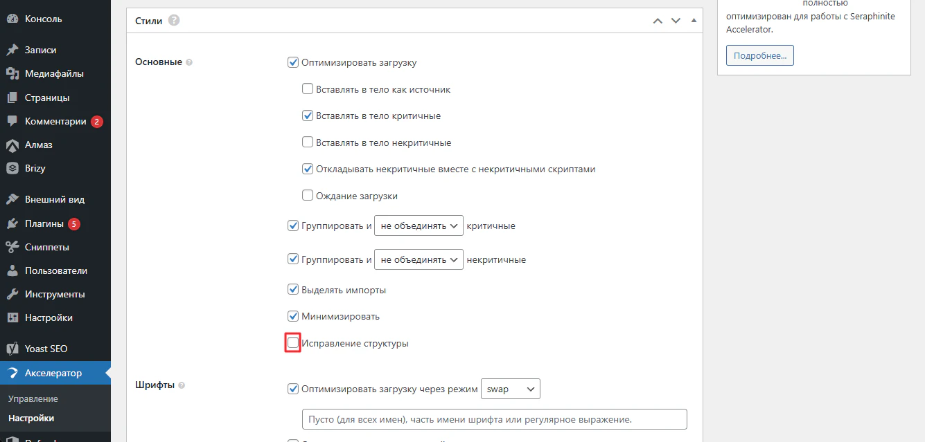Open the Настройки submenu under Акселератор
This screenshot has height=442, width=925.
pyautogui.click(x=31, y=418)
